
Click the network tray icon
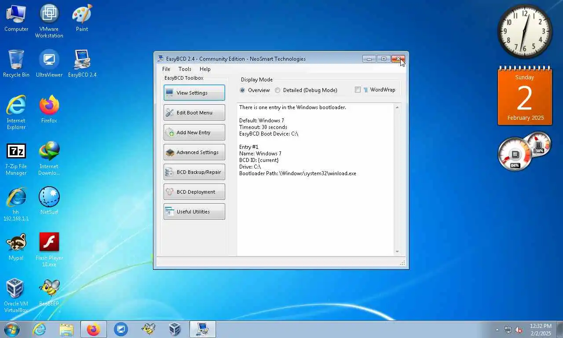coord(508,330)
